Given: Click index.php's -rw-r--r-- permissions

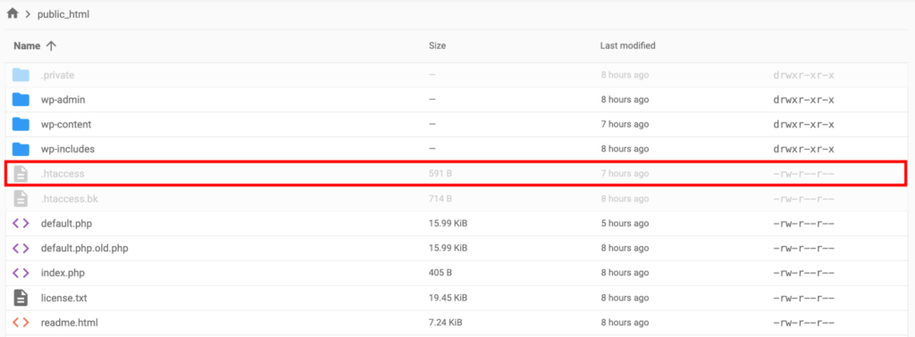Looking at the screenshot, I should click(x=803, y=273).
